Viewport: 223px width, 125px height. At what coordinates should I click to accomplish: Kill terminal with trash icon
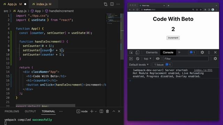coord(107,111)
